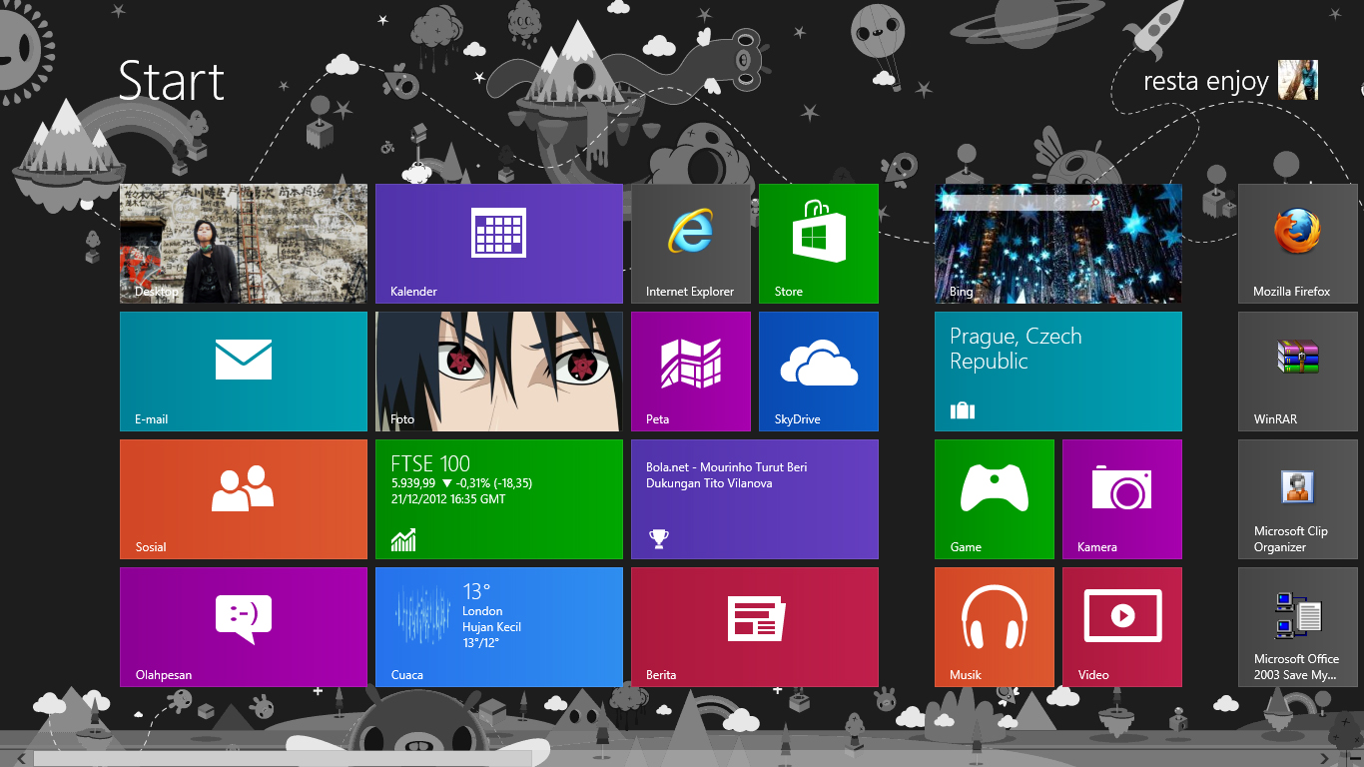Launch Microsoft Clip Organizer tile

click(x=1298, y=499)
